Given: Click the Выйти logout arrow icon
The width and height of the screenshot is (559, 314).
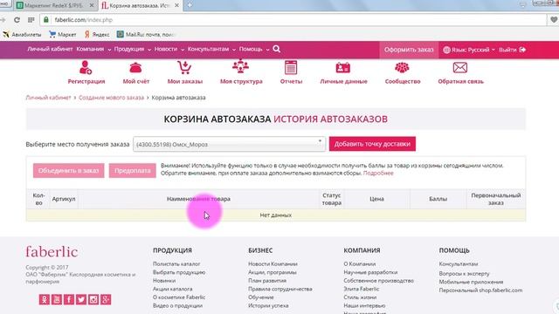Looking at the screenshot, I should click(522, 50).
